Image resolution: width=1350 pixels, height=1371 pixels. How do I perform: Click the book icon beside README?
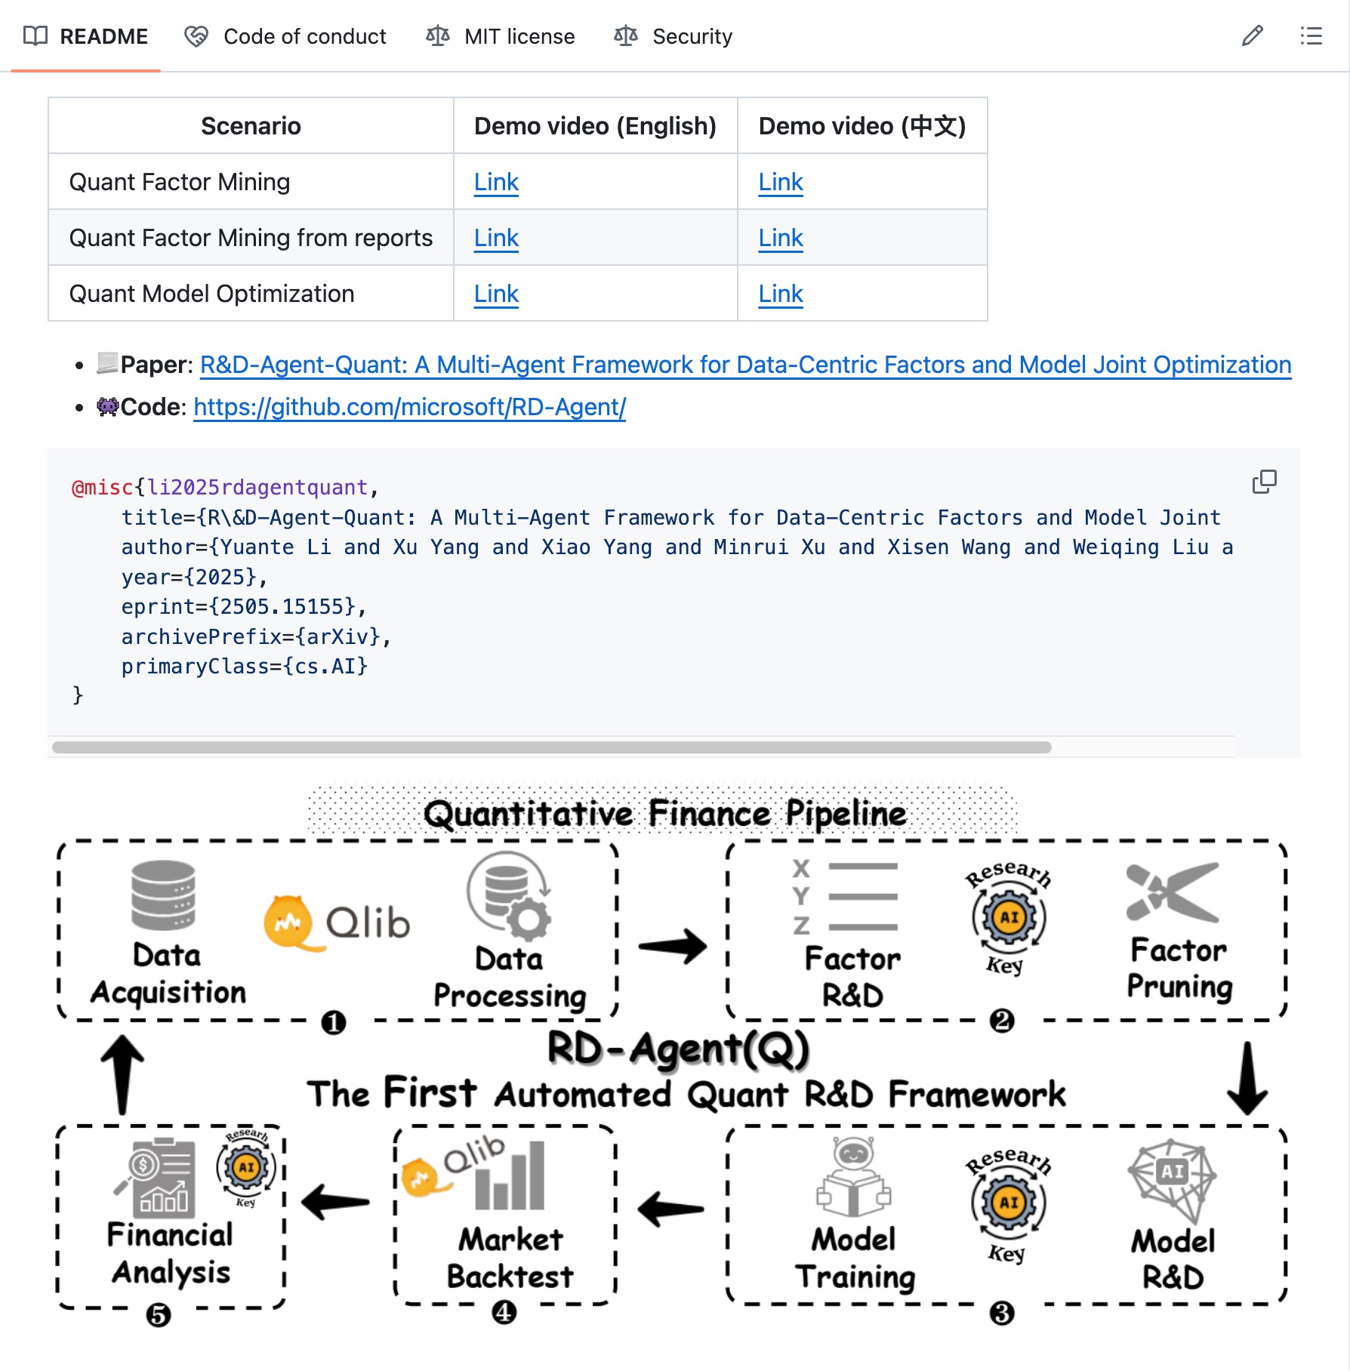point(35,36)
